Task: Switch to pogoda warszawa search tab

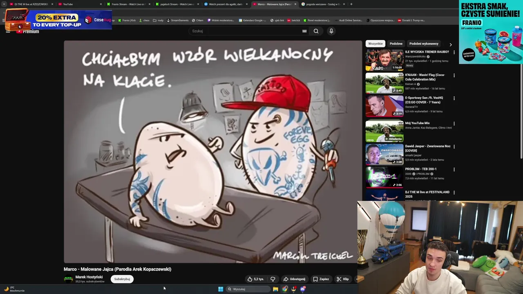Action: pyautogui.click(x=322, y=4)
